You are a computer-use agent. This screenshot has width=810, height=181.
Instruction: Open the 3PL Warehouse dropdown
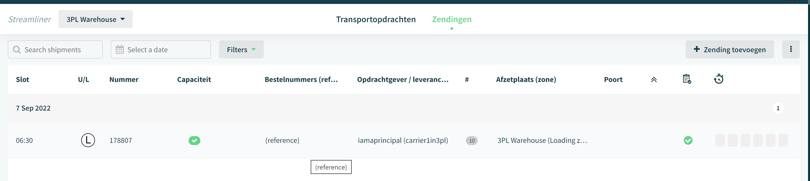coord(96,19)
